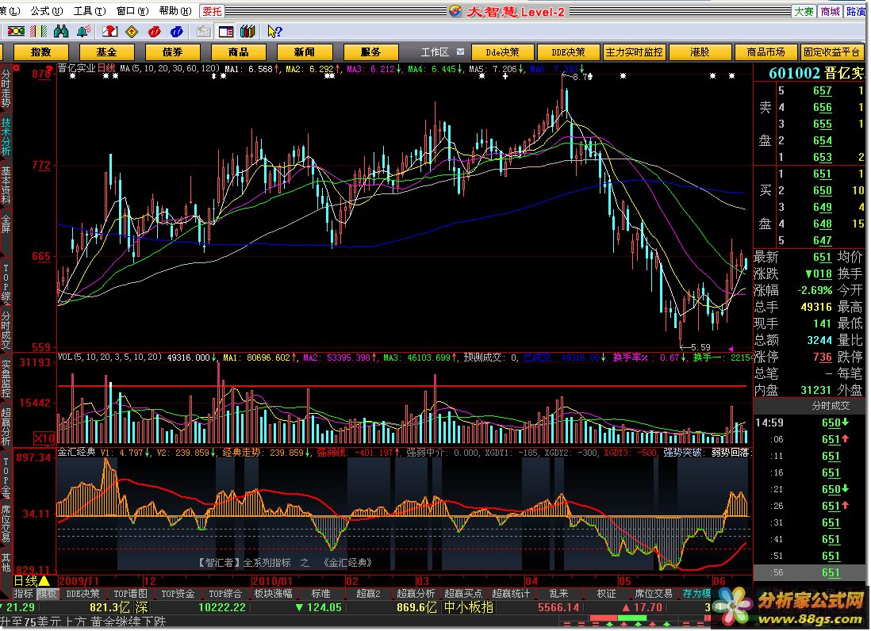Image resolution: width=871 pixels, height=631 pixels.
Task: Click the Dazhihui logo in title bar
Action: pyautogui.click(x=455, y=12)
